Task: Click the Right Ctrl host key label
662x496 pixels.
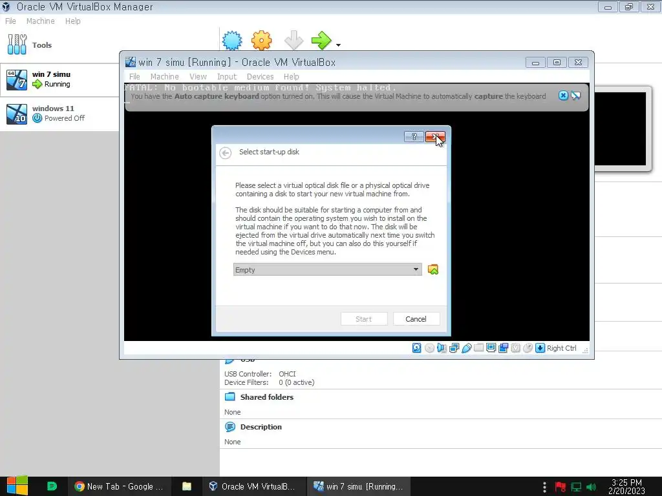Action: click(x=562, y=348)
